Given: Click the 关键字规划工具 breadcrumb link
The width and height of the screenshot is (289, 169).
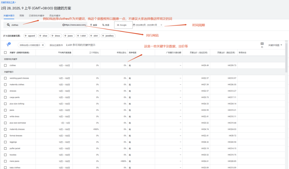Looking at the screenshot, I should [x=8, y=2].
